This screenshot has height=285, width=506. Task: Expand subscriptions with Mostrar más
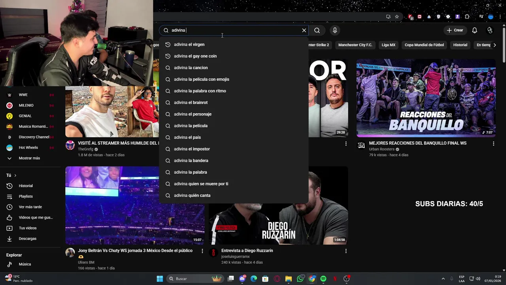(30, 158)
